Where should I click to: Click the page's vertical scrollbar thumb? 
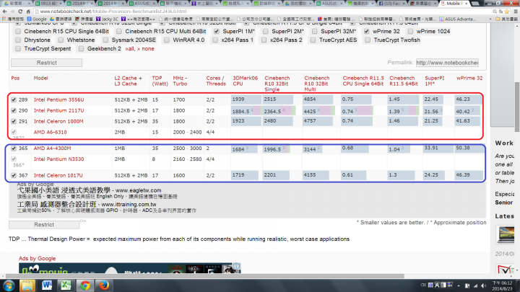[x=517, y=107]
